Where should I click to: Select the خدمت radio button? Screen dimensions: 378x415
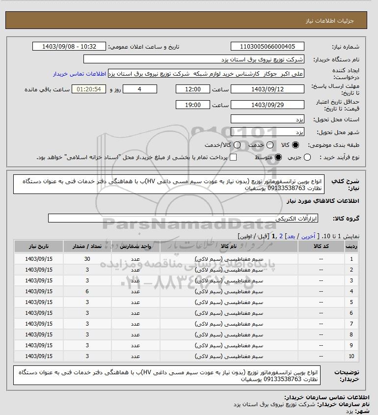(270, 145)
